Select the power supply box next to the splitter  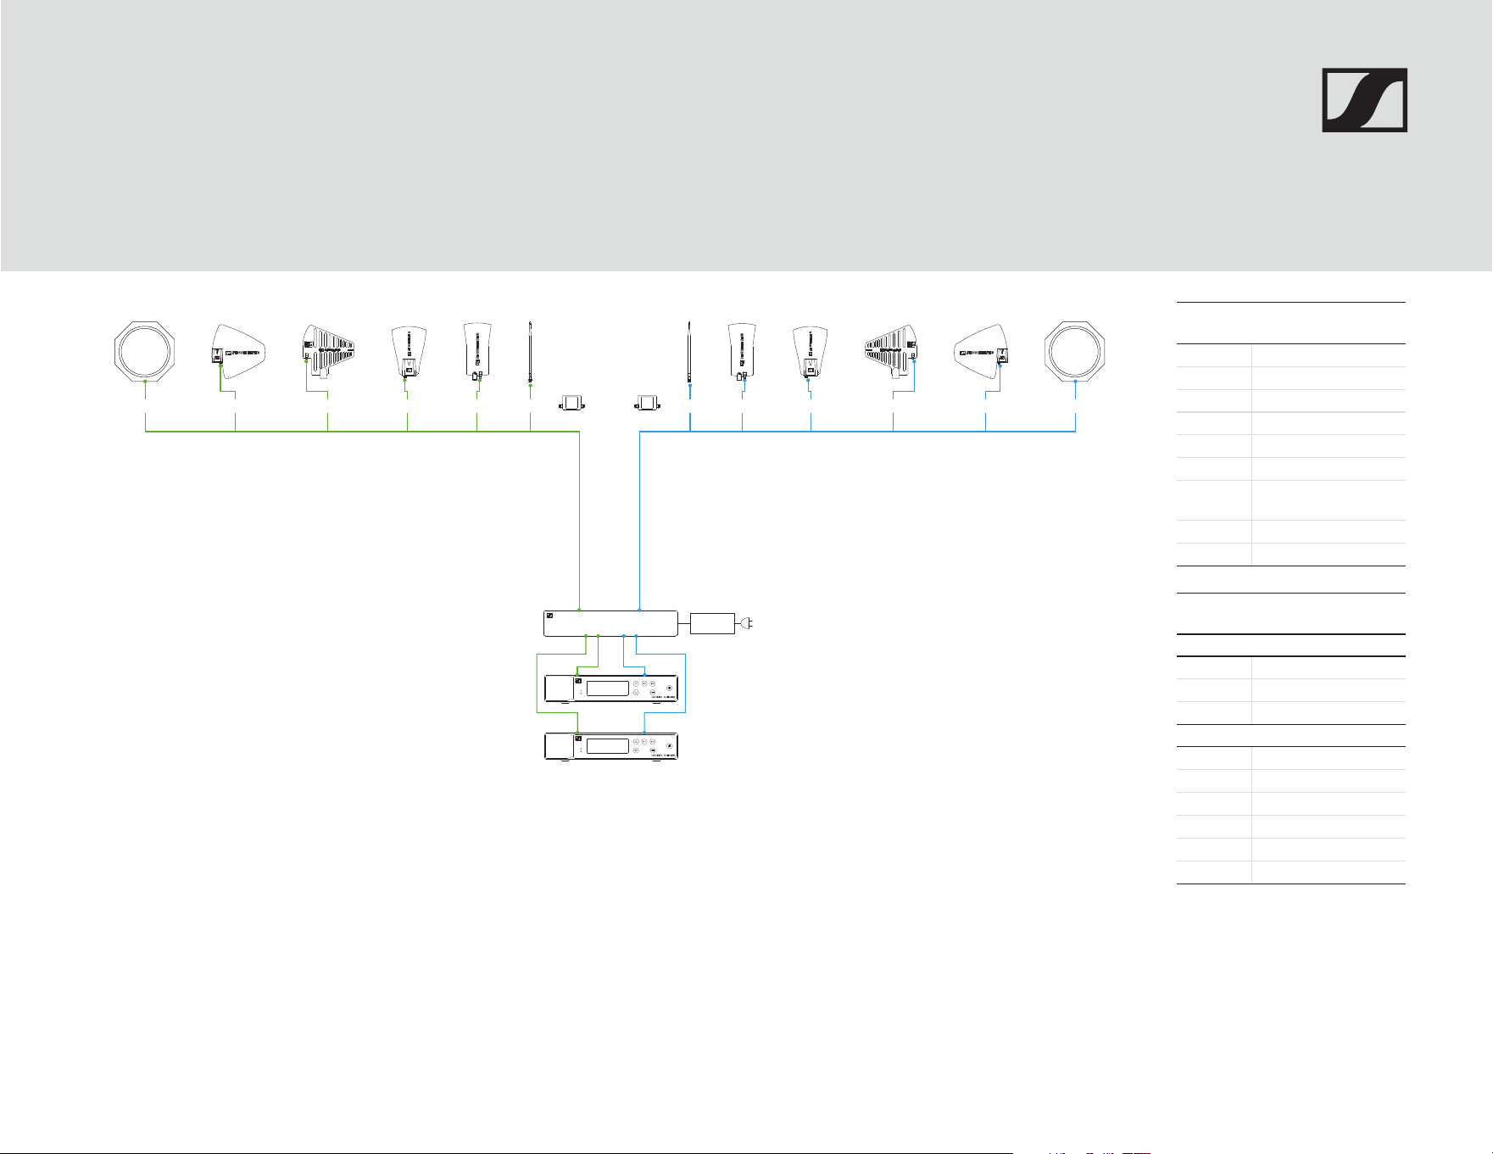pyautogui.click(x=713, y=623)
